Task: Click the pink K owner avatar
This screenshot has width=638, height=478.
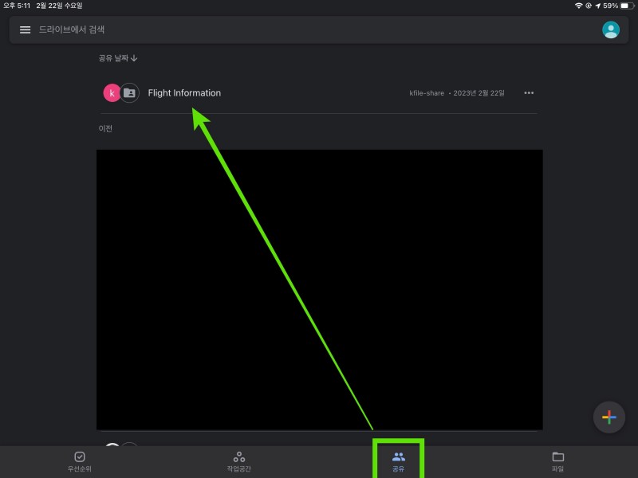Action: click(x=112, y=93)
